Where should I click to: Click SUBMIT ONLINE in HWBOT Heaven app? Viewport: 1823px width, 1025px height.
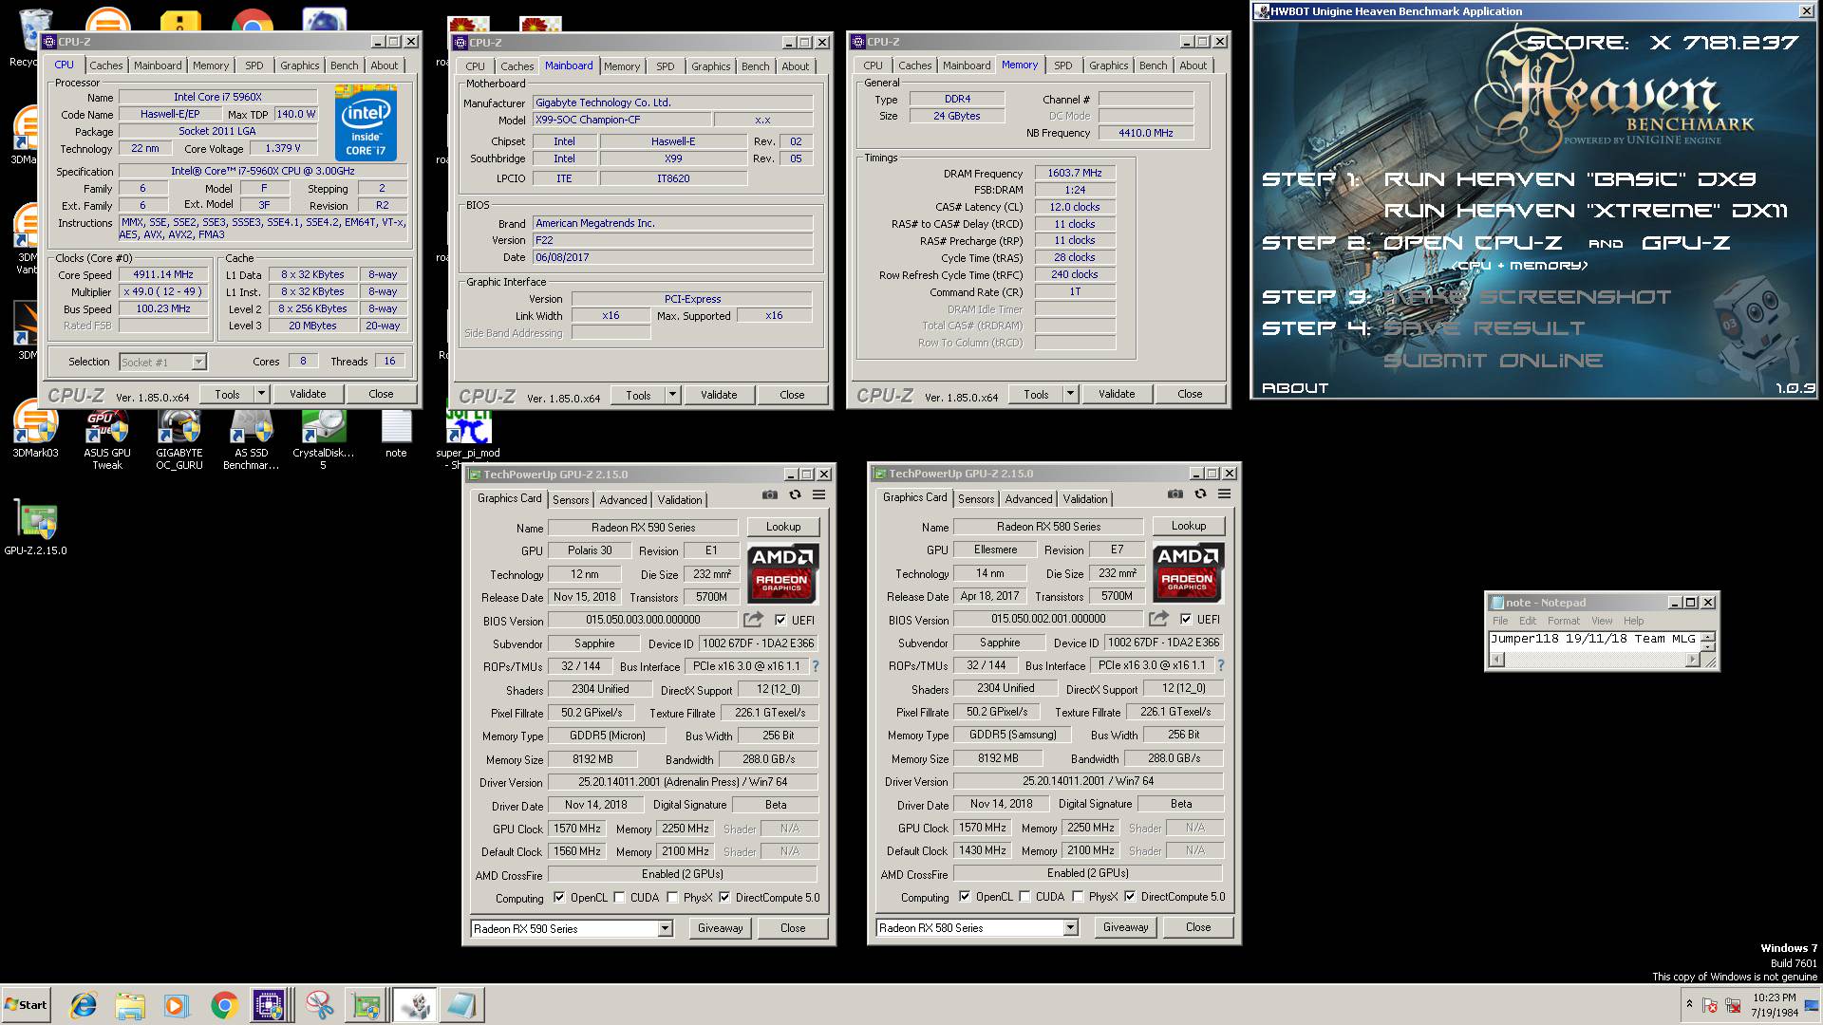[x=1493, y=361]
